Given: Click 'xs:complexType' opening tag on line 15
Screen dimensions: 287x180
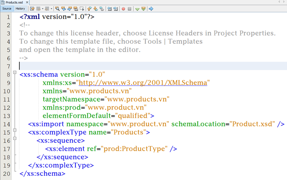Looking at the screenshot, I should pyautogui.click(x=57, y=132).
